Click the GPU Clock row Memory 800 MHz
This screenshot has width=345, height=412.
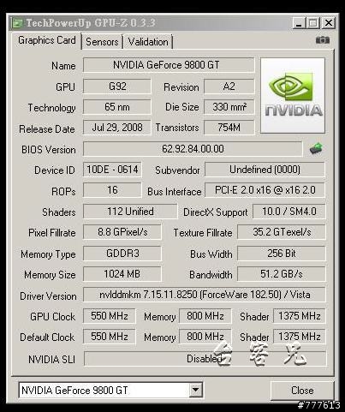tap(205, 316)
